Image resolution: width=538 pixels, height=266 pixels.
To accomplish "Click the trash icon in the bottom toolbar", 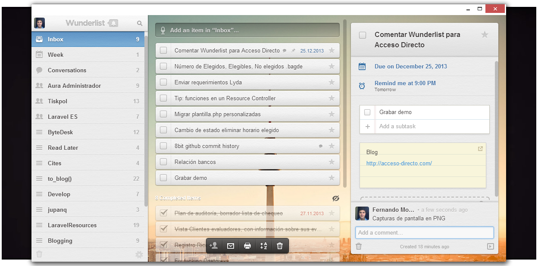I will pos(280,246).
